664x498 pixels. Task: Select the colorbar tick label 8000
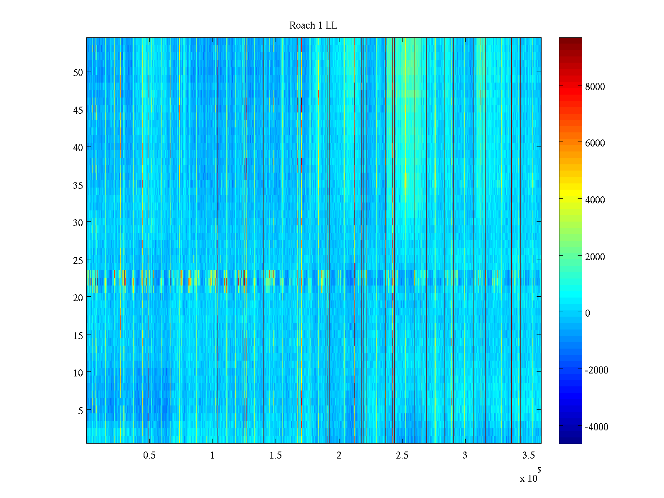pyautogui.click(x=595, y=87)
